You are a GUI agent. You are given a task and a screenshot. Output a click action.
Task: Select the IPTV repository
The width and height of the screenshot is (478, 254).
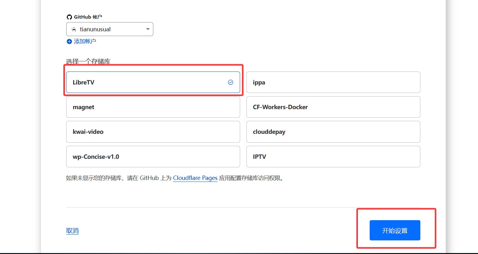pos(333,157)
